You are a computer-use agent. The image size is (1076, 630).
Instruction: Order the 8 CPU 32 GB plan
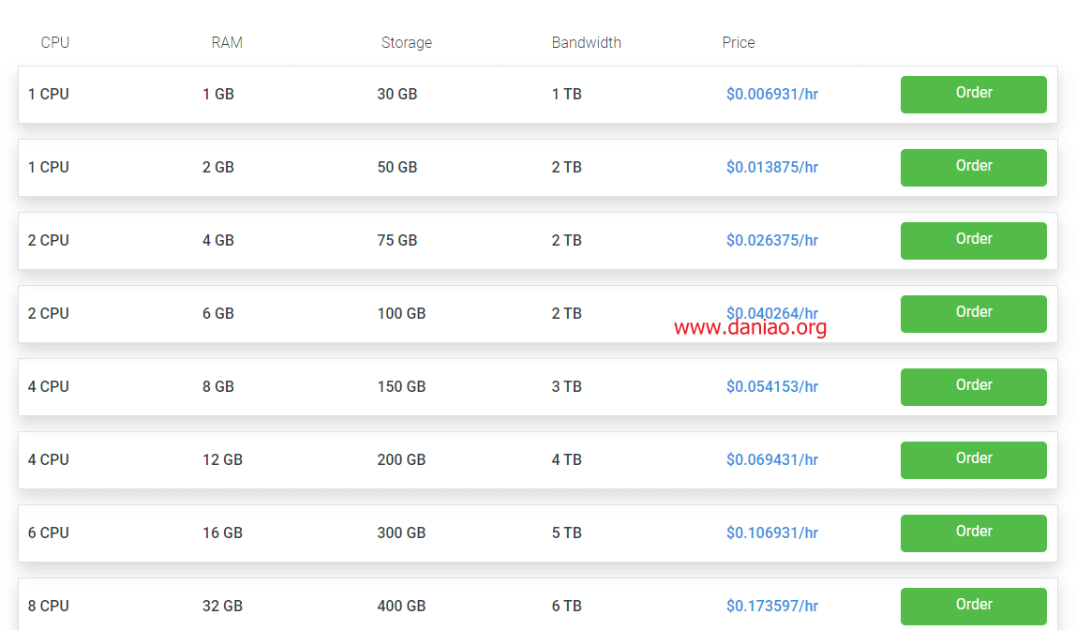(973, 606)
